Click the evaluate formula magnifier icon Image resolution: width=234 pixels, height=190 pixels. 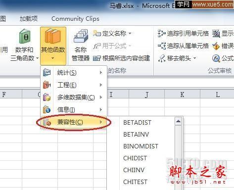pyautogui.click(x=216, y=58)
